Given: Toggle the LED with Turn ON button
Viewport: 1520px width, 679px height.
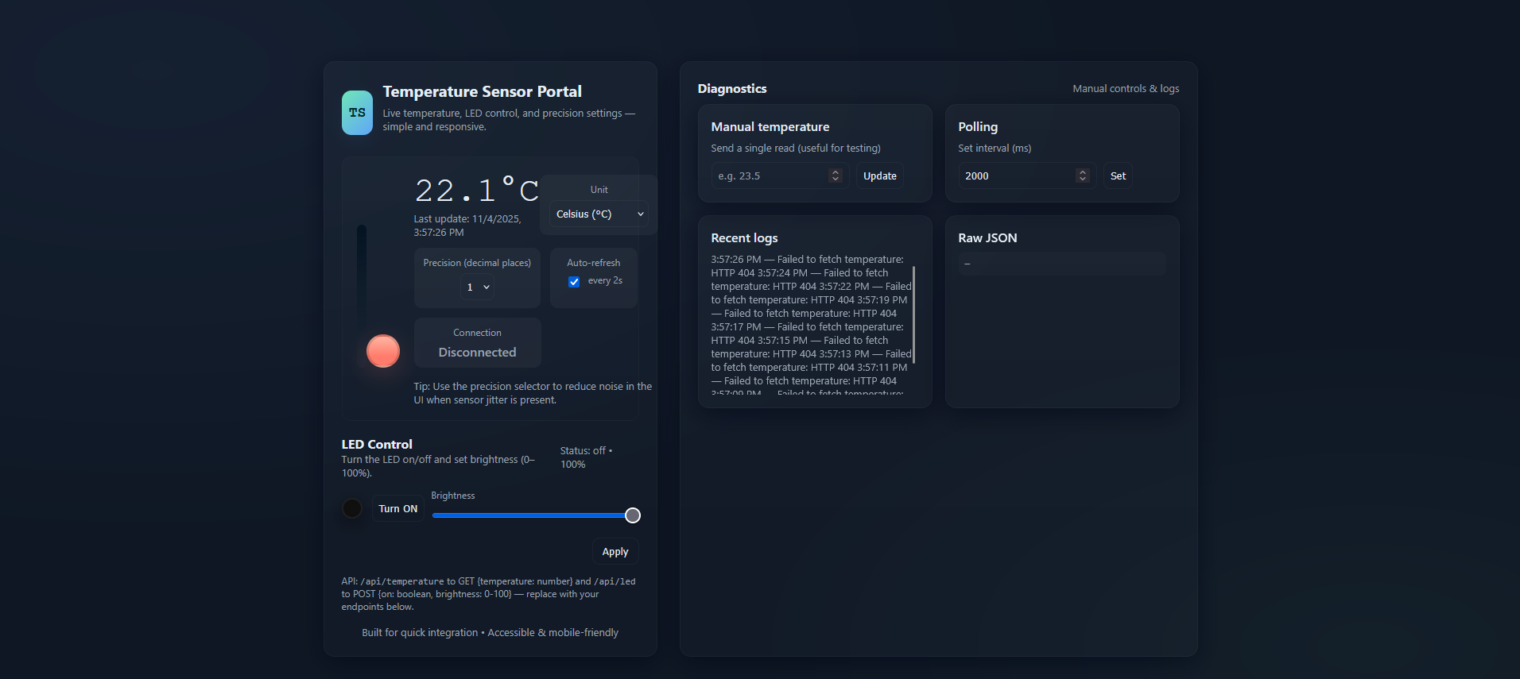Looking at the screenshot, I should point(397,508).
